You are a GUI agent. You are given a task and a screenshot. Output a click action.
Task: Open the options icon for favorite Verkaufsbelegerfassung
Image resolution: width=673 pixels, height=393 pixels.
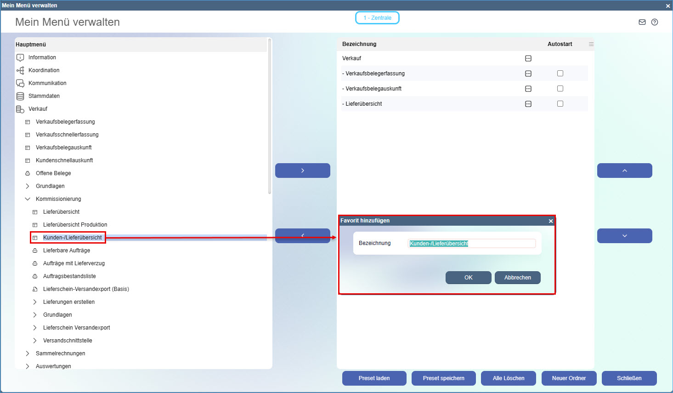528,74
